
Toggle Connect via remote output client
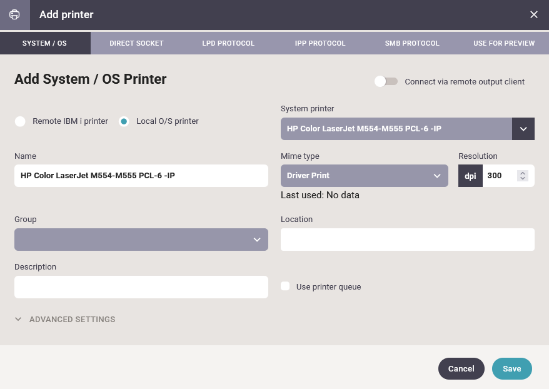386,81
